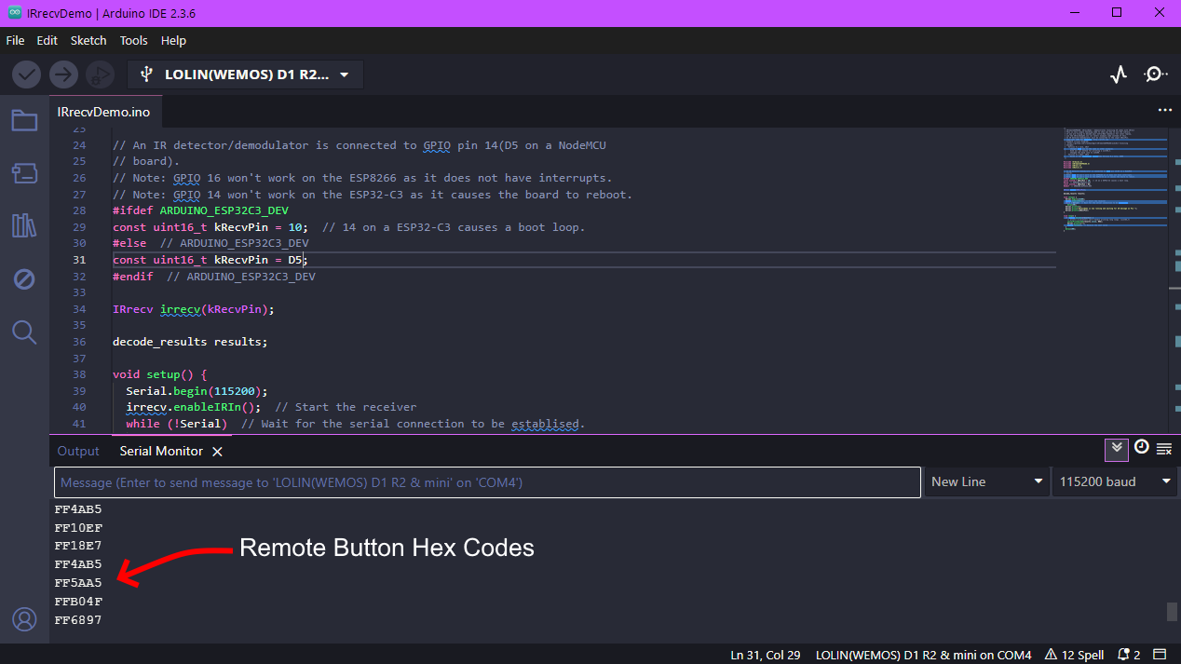1181x664 pixels.
Task: Click the Serial Monitor magnifier icon in toolbar
Action: coord(1156,75)
